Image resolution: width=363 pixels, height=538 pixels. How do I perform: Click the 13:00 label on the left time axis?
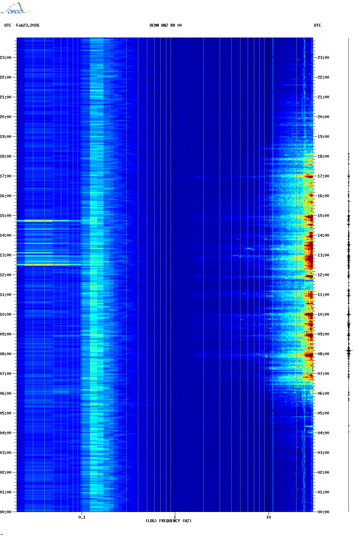click(6, 255)
